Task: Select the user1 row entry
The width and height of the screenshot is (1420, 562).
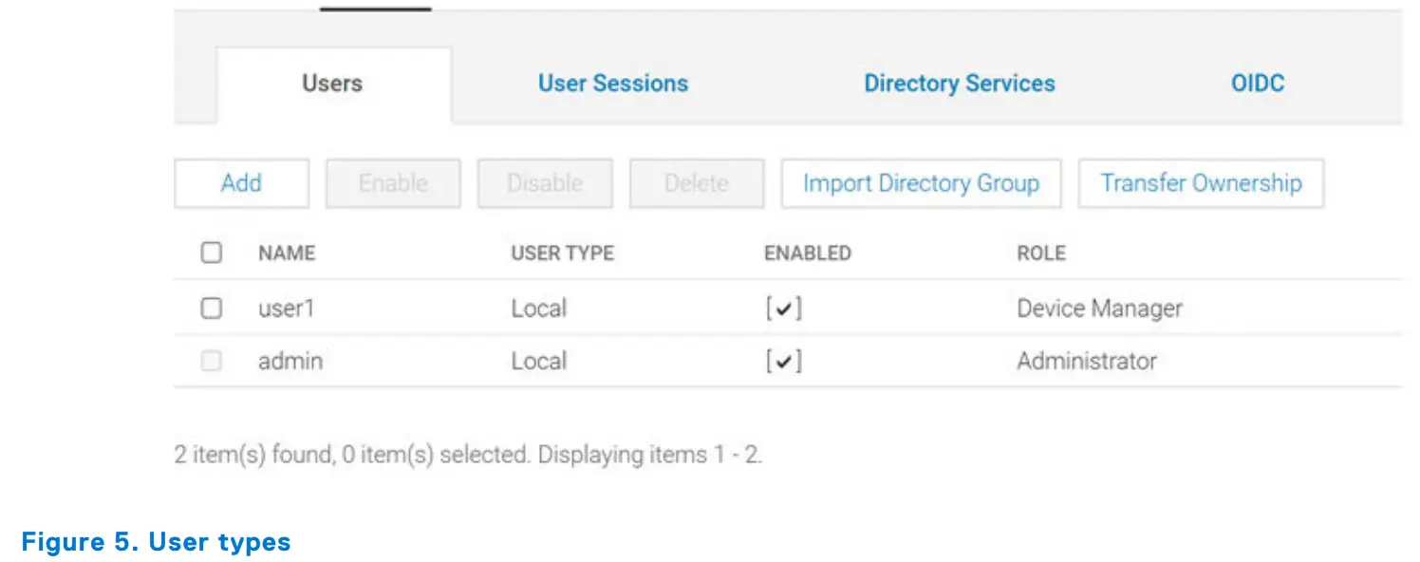Action: coord(285,308)
